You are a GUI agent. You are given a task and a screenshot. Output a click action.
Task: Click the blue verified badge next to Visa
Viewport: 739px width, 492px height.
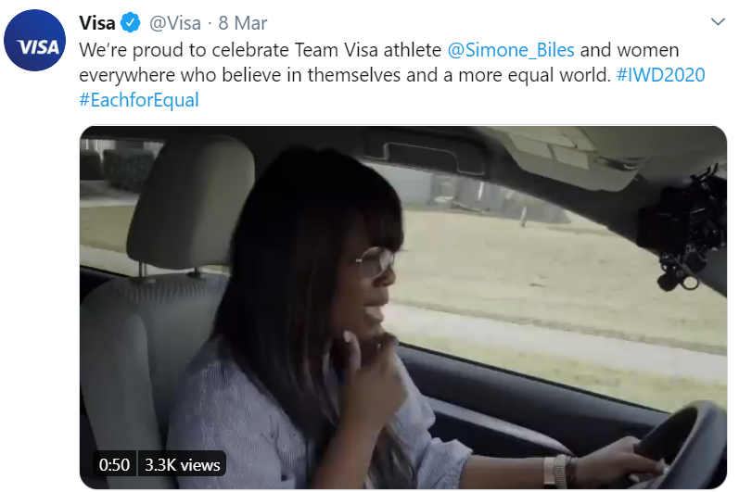point(131,22)
